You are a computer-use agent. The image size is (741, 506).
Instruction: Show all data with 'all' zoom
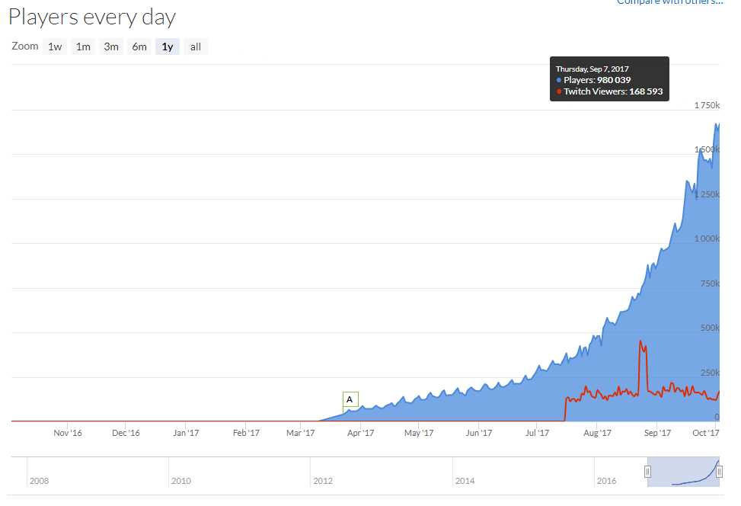coord(196,46)
